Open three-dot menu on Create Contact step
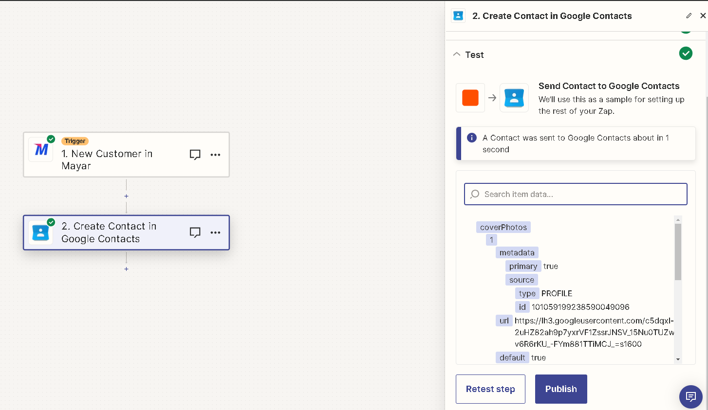Viewport: 708px width, 410px height. click(x=215, y=232)
